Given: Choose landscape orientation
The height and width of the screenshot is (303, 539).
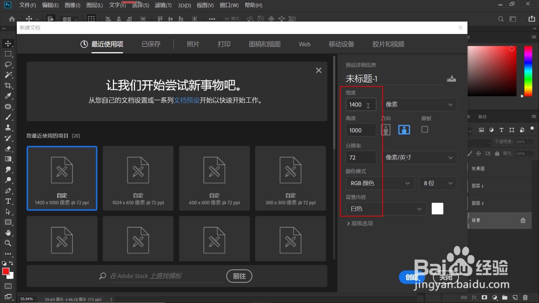Looking at the screenshot, I should coord(404,130).
